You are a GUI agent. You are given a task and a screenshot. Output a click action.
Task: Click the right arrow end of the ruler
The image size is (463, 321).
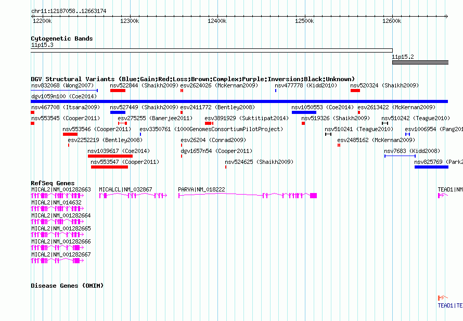coord(446,17)
